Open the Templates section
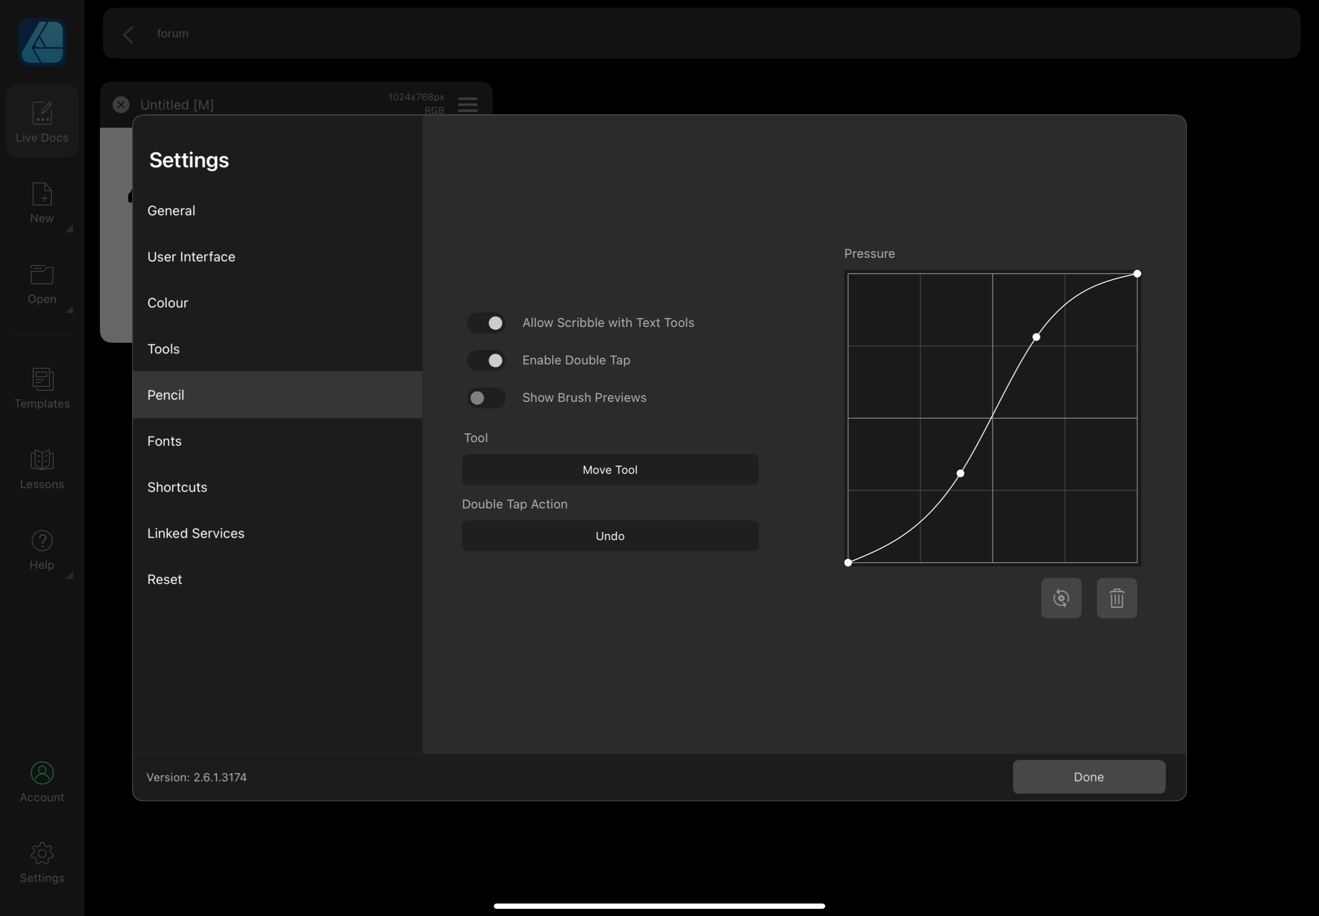 [42, 388]
